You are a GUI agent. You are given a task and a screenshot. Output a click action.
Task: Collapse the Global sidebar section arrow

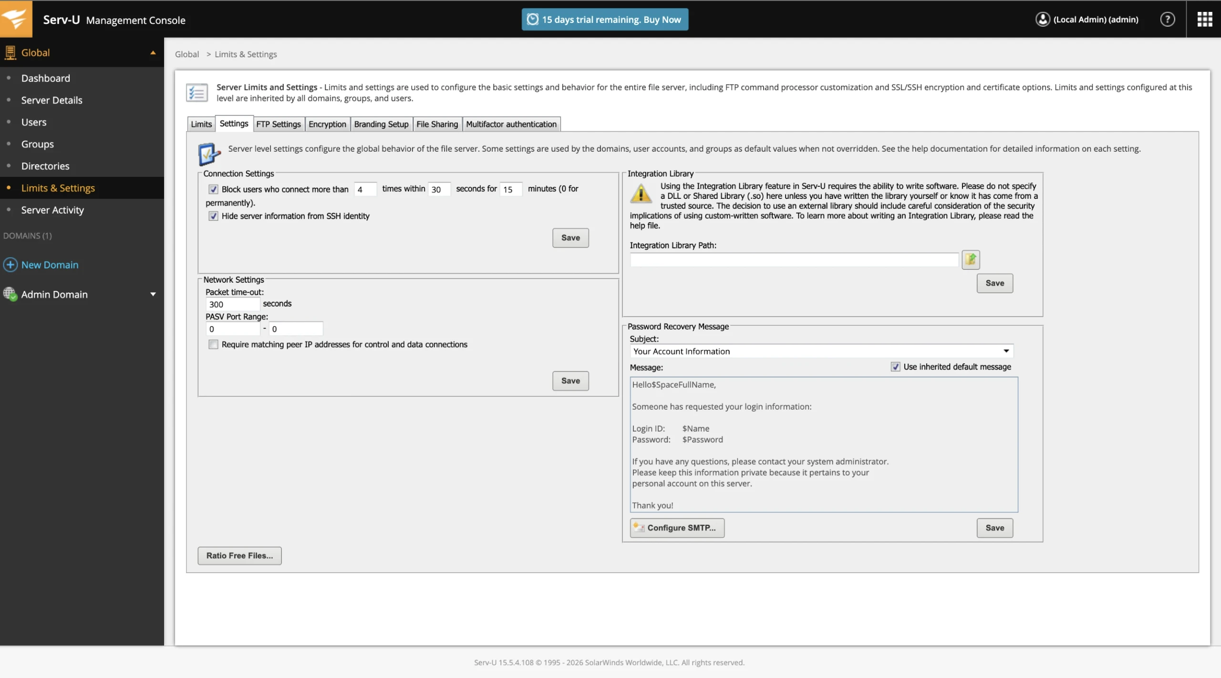click(153, 52)
